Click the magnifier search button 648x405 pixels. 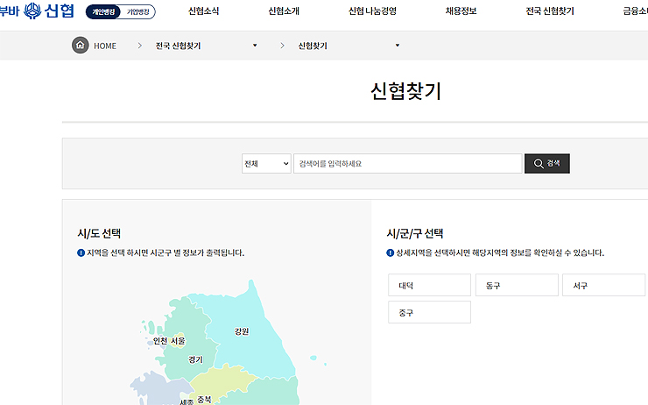pyautogui.click(x=546, y=163)
